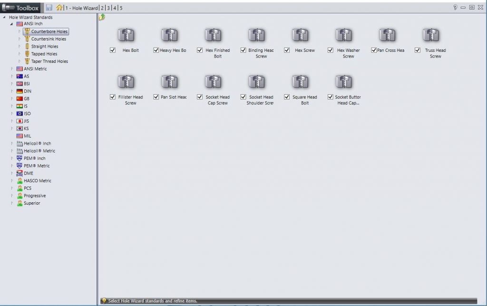
Task: Select the Hex Washer Screw icon
Action: (x=343, y=35)
